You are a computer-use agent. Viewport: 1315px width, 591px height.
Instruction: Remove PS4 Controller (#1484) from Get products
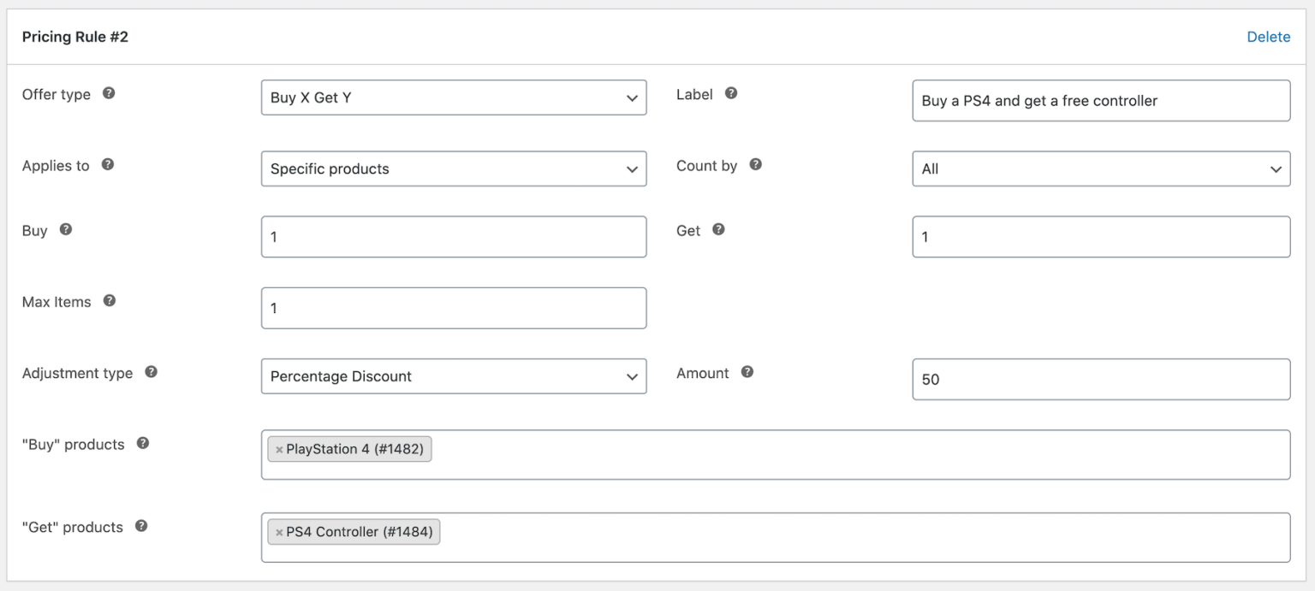tap(279, 533)
